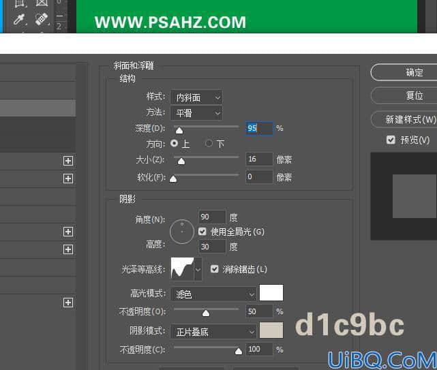437x370 pixels.
Task: Open the gloss contour curve picker thumbnail
Action: 182,268
